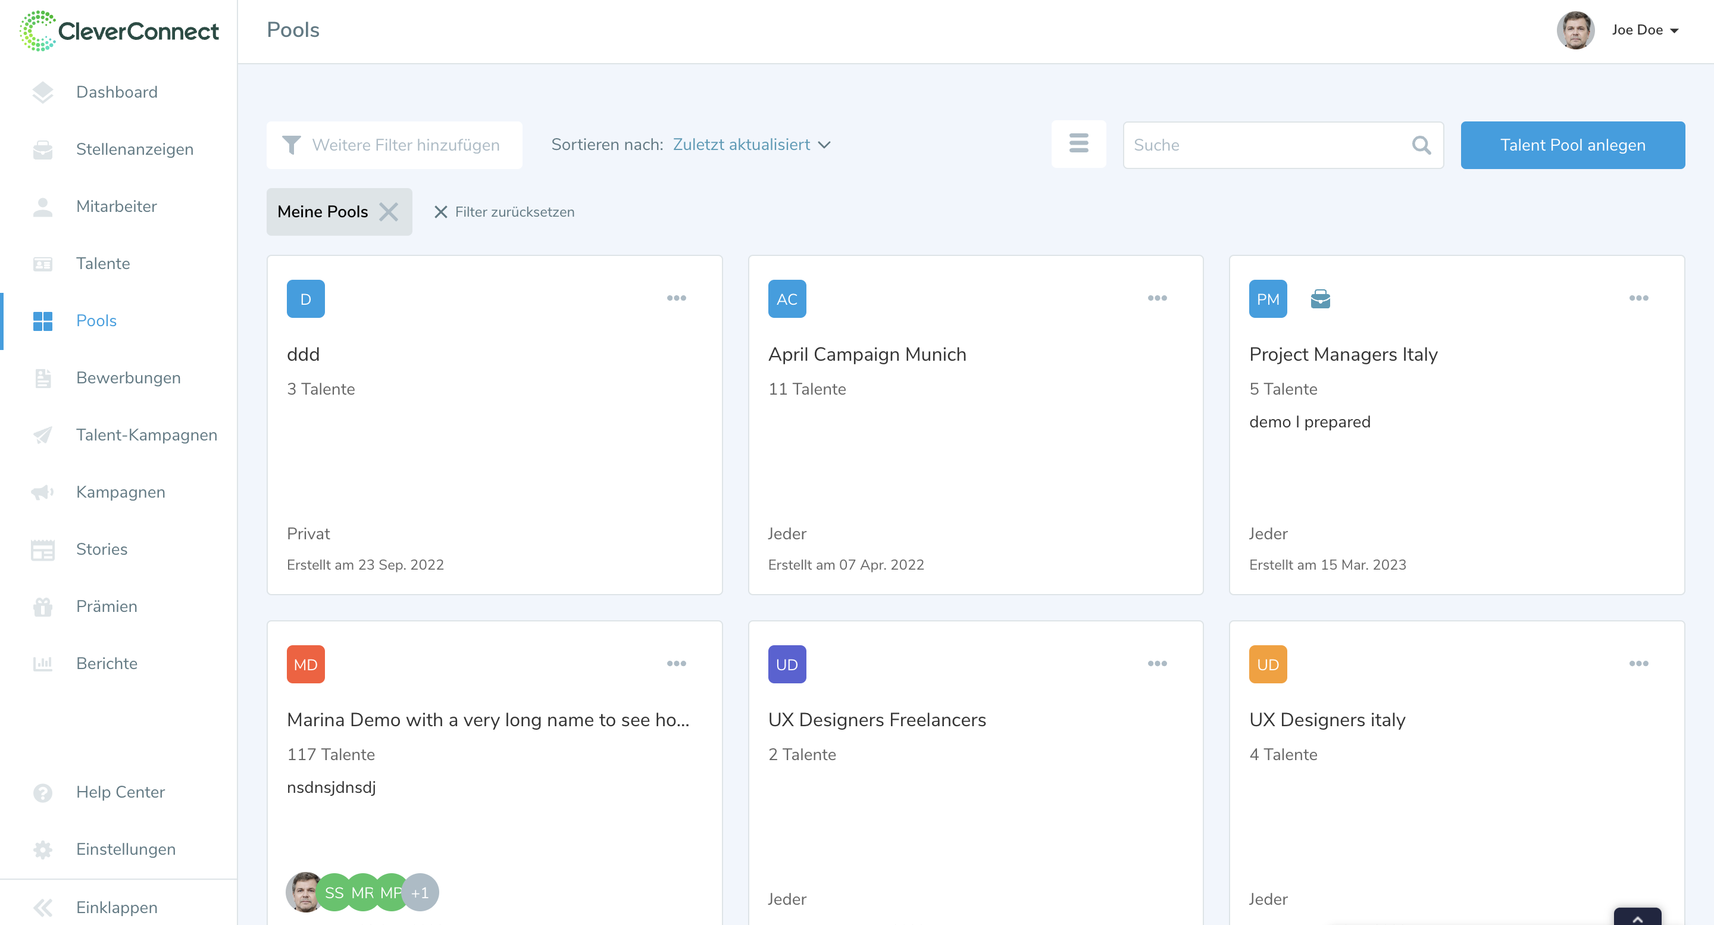This screenshot has width=1714, height=925.
Task: Remove the Meine Pools filter chip
Action: 389,212
